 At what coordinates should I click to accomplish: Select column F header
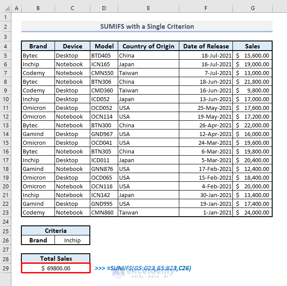tap(206, 8)
